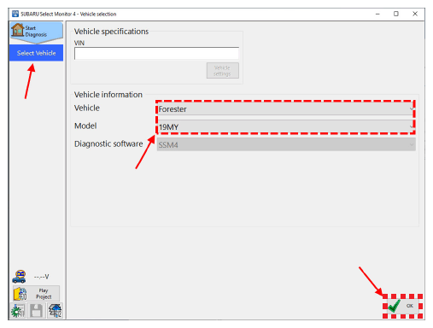Select the Select Vehicle sidebar tab
This screenshot has height=328, width=433.
36,53
